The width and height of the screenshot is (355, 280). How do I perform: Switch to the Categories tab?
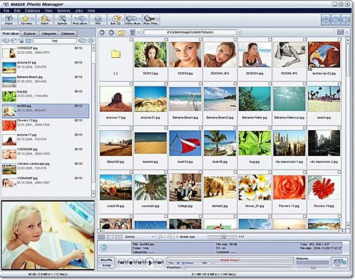tap(49, 33)
